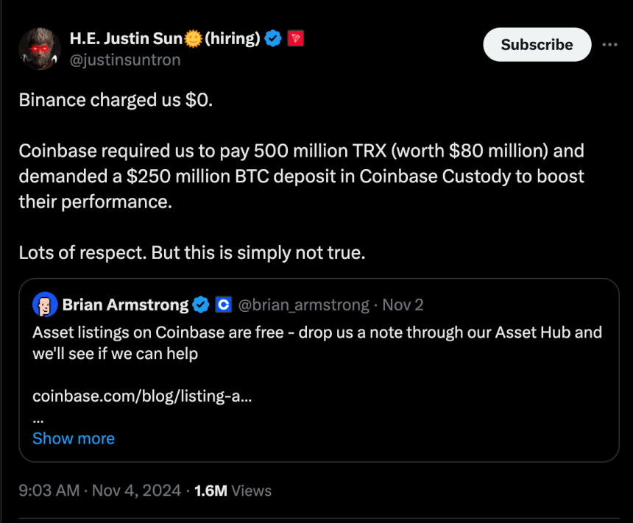This screenshot has width=633, height=523.
Task: Click Justin Sun's blue verified badge
Action: pyautogui.click(x=273, y=39)
